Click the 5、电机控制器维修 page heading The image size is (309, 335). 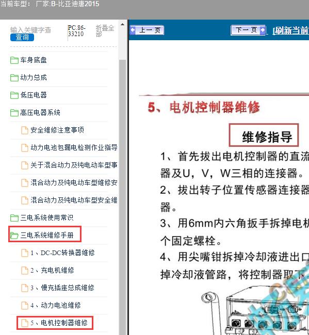(204, 107)
